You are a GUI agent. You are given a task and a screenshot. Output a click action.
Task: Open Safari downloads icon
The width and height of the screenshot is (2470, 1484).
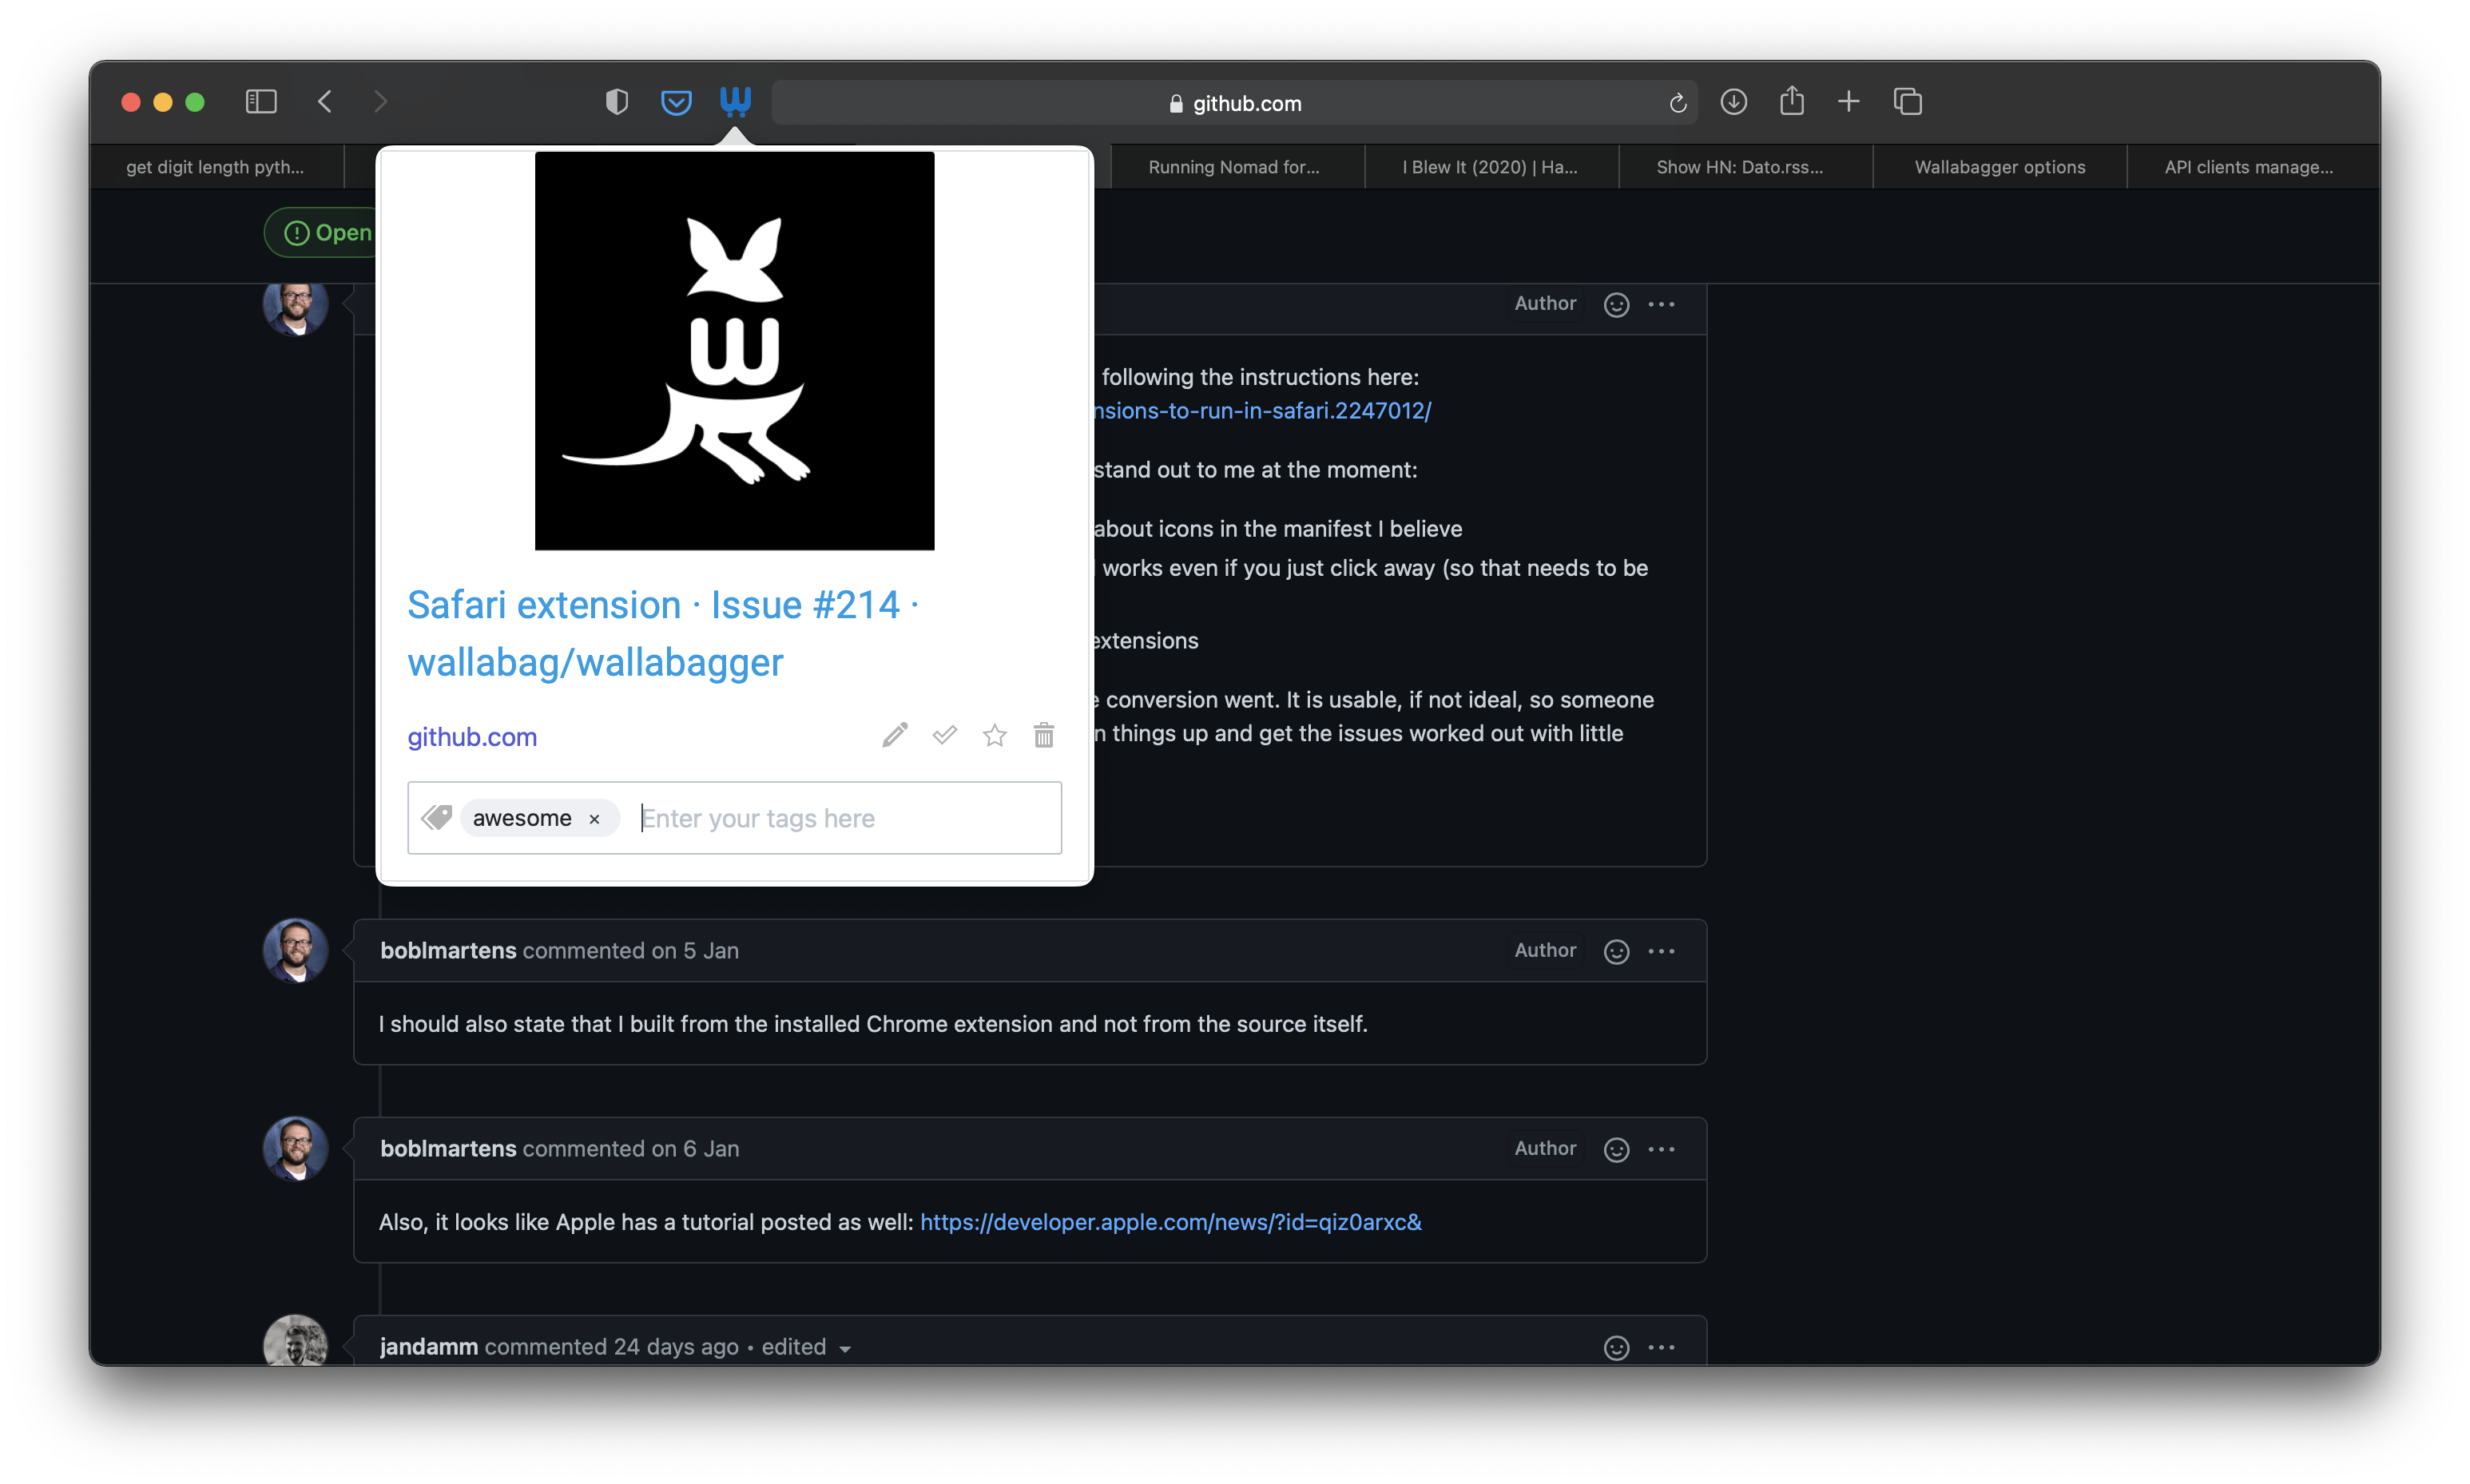1733,102
